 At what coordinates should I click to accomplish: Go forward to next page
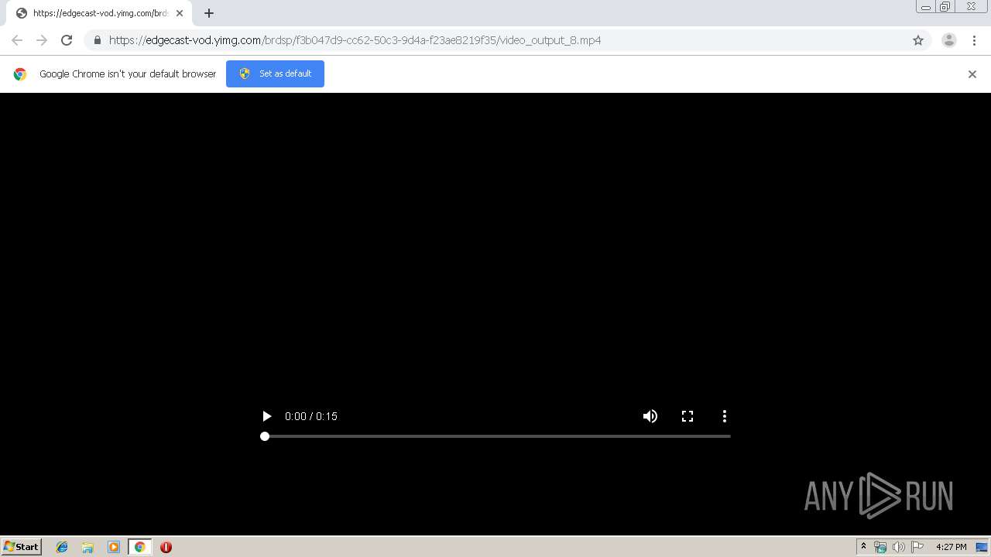(x=42, y=40)
